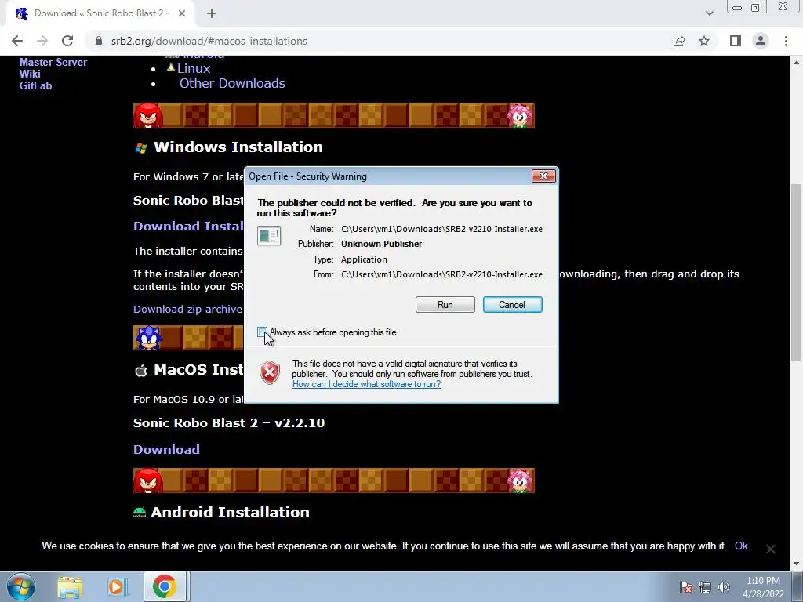Open network tray icon
Screen dimensions: 803x602
click(x=705, y=587)
